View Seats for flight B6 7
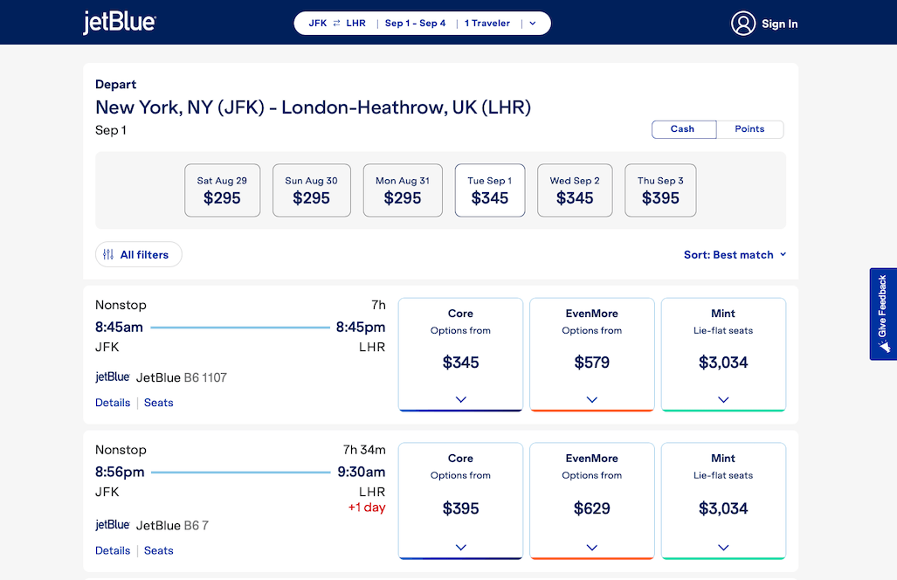The height and width of the screenshot is (580, 897). click(159, 550)
